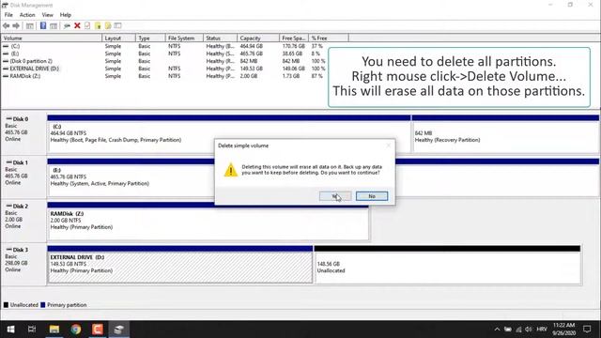601x338 pixels.
Task: Select the Disk 0 label block
Action: [23, 133]
